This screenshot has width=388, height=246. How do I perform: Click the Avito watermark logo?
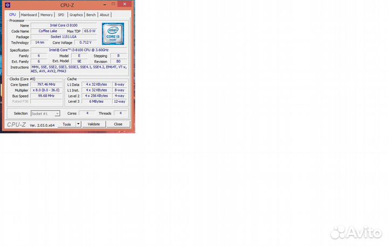[x=356, y=232]
